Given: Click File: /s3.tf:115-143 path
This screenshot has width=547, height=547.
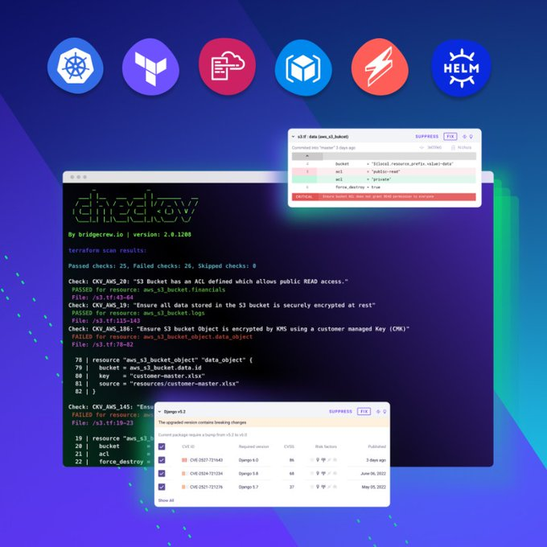Looking at the screenshot, I should coord(105,321).
